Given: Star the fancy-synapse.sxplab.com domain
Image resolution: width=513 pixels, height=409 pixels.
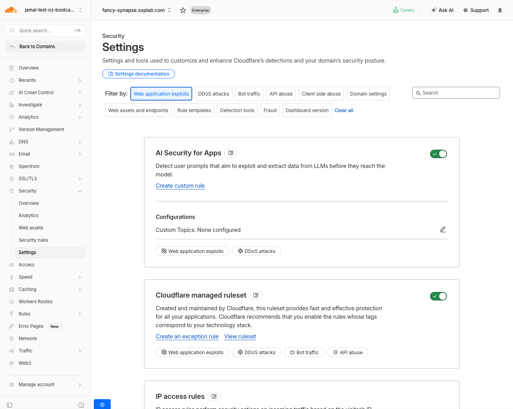Looking at the screenshot, I should click(183, 10).
